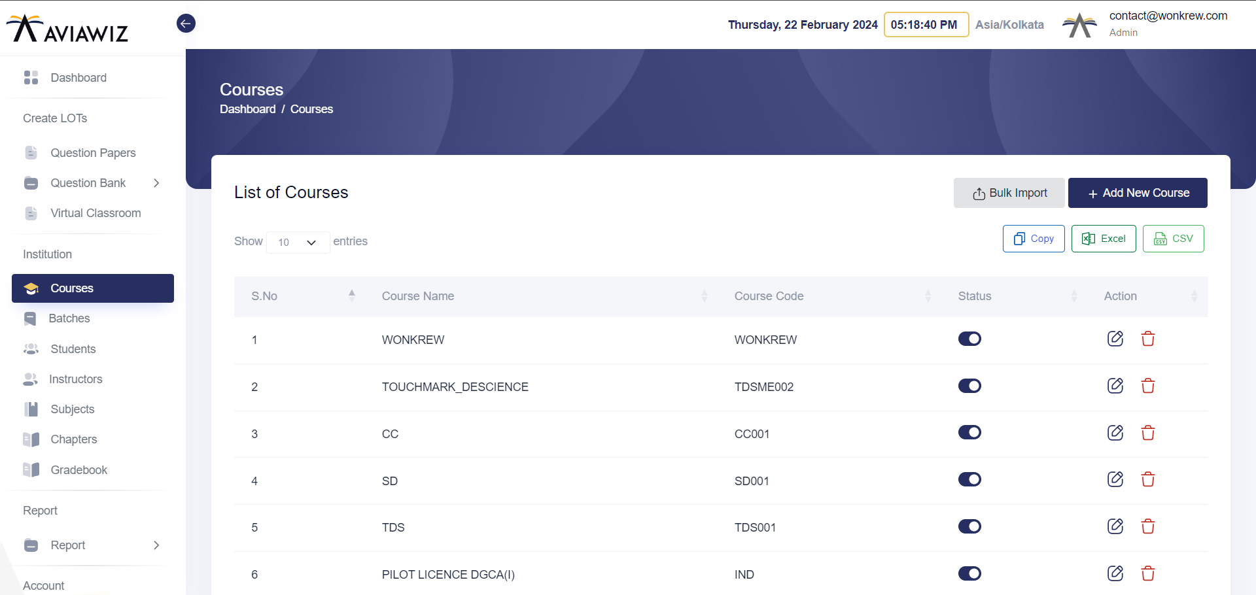Screen dimensions: 1256x595
Task: Sort table by Action column
Action: point(1195,296)
